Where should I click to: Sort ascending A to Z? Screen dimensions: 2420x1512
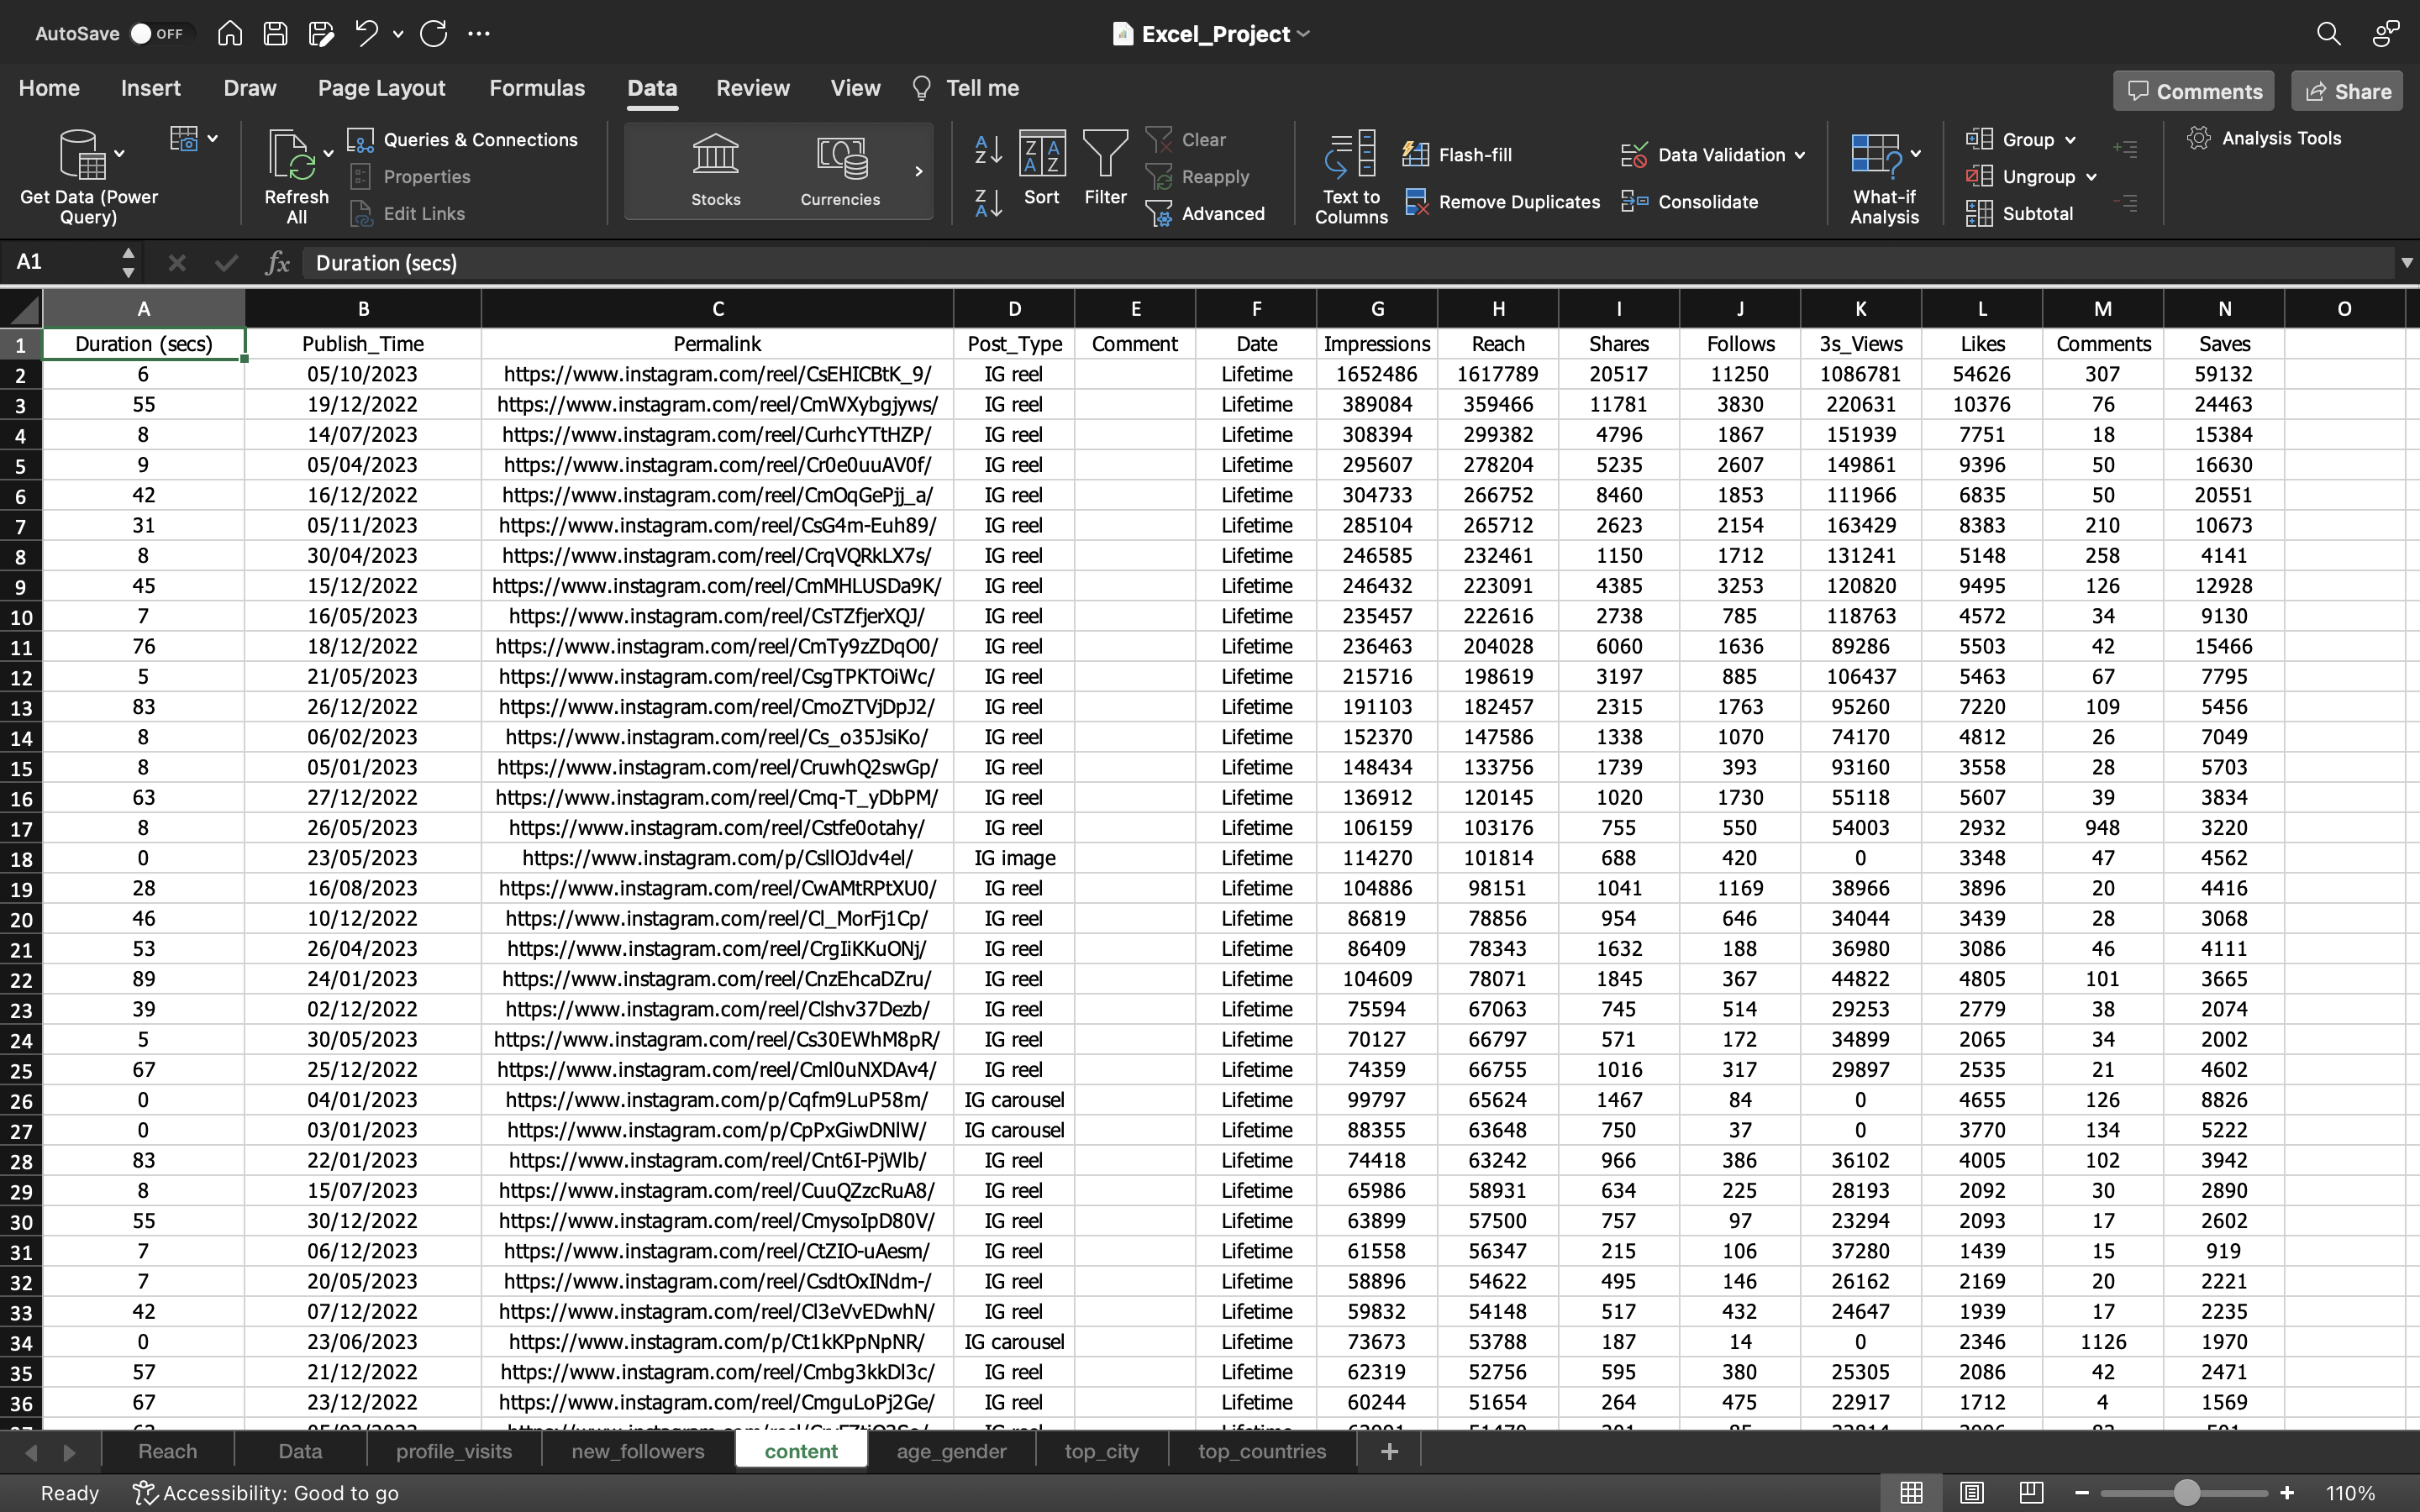point(988,150)
